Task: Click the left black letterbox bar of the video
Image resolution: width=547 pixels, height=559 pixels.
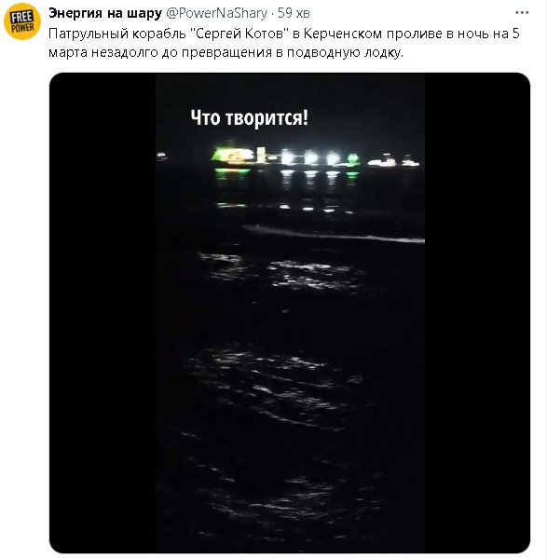Action: pos(103,313)
